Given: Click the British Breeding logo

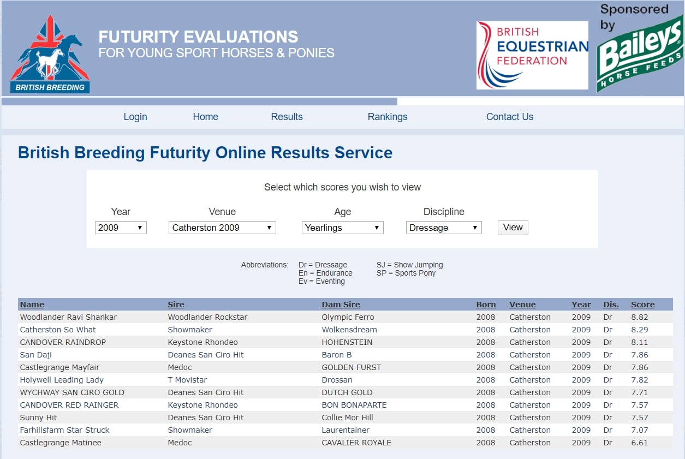Looking at the screenshot, I should pyautogui.click(x=50, y=54).
